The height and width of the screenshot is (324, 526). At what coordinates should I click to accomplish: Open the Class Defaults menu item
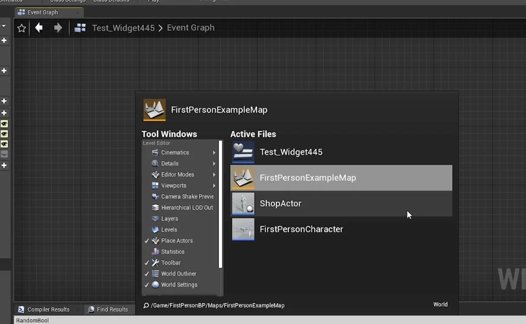(x=111, y=1)
